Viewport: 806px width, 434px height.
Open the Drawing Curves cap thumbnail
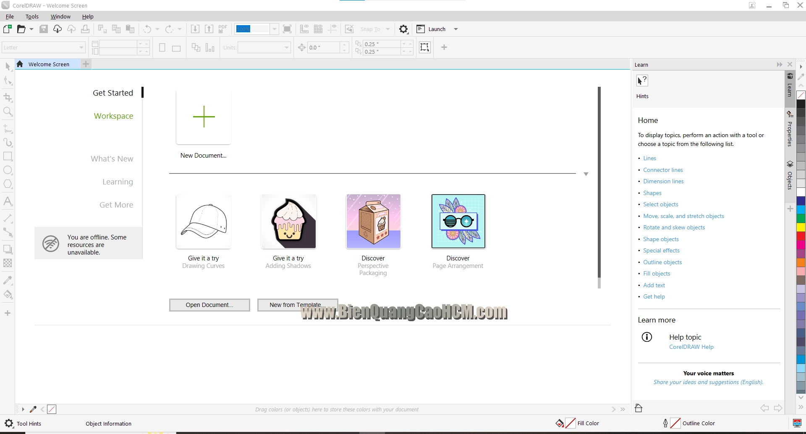click(x=204, y=221)
